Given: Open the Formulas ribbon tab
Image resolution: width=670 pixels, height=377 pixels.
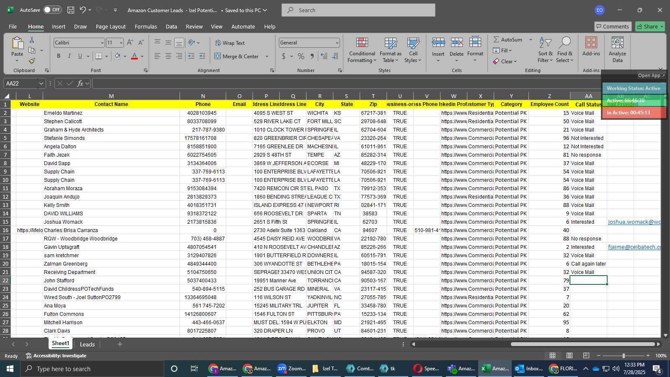Looking at the screenshot, I should (x=146, y=26).
